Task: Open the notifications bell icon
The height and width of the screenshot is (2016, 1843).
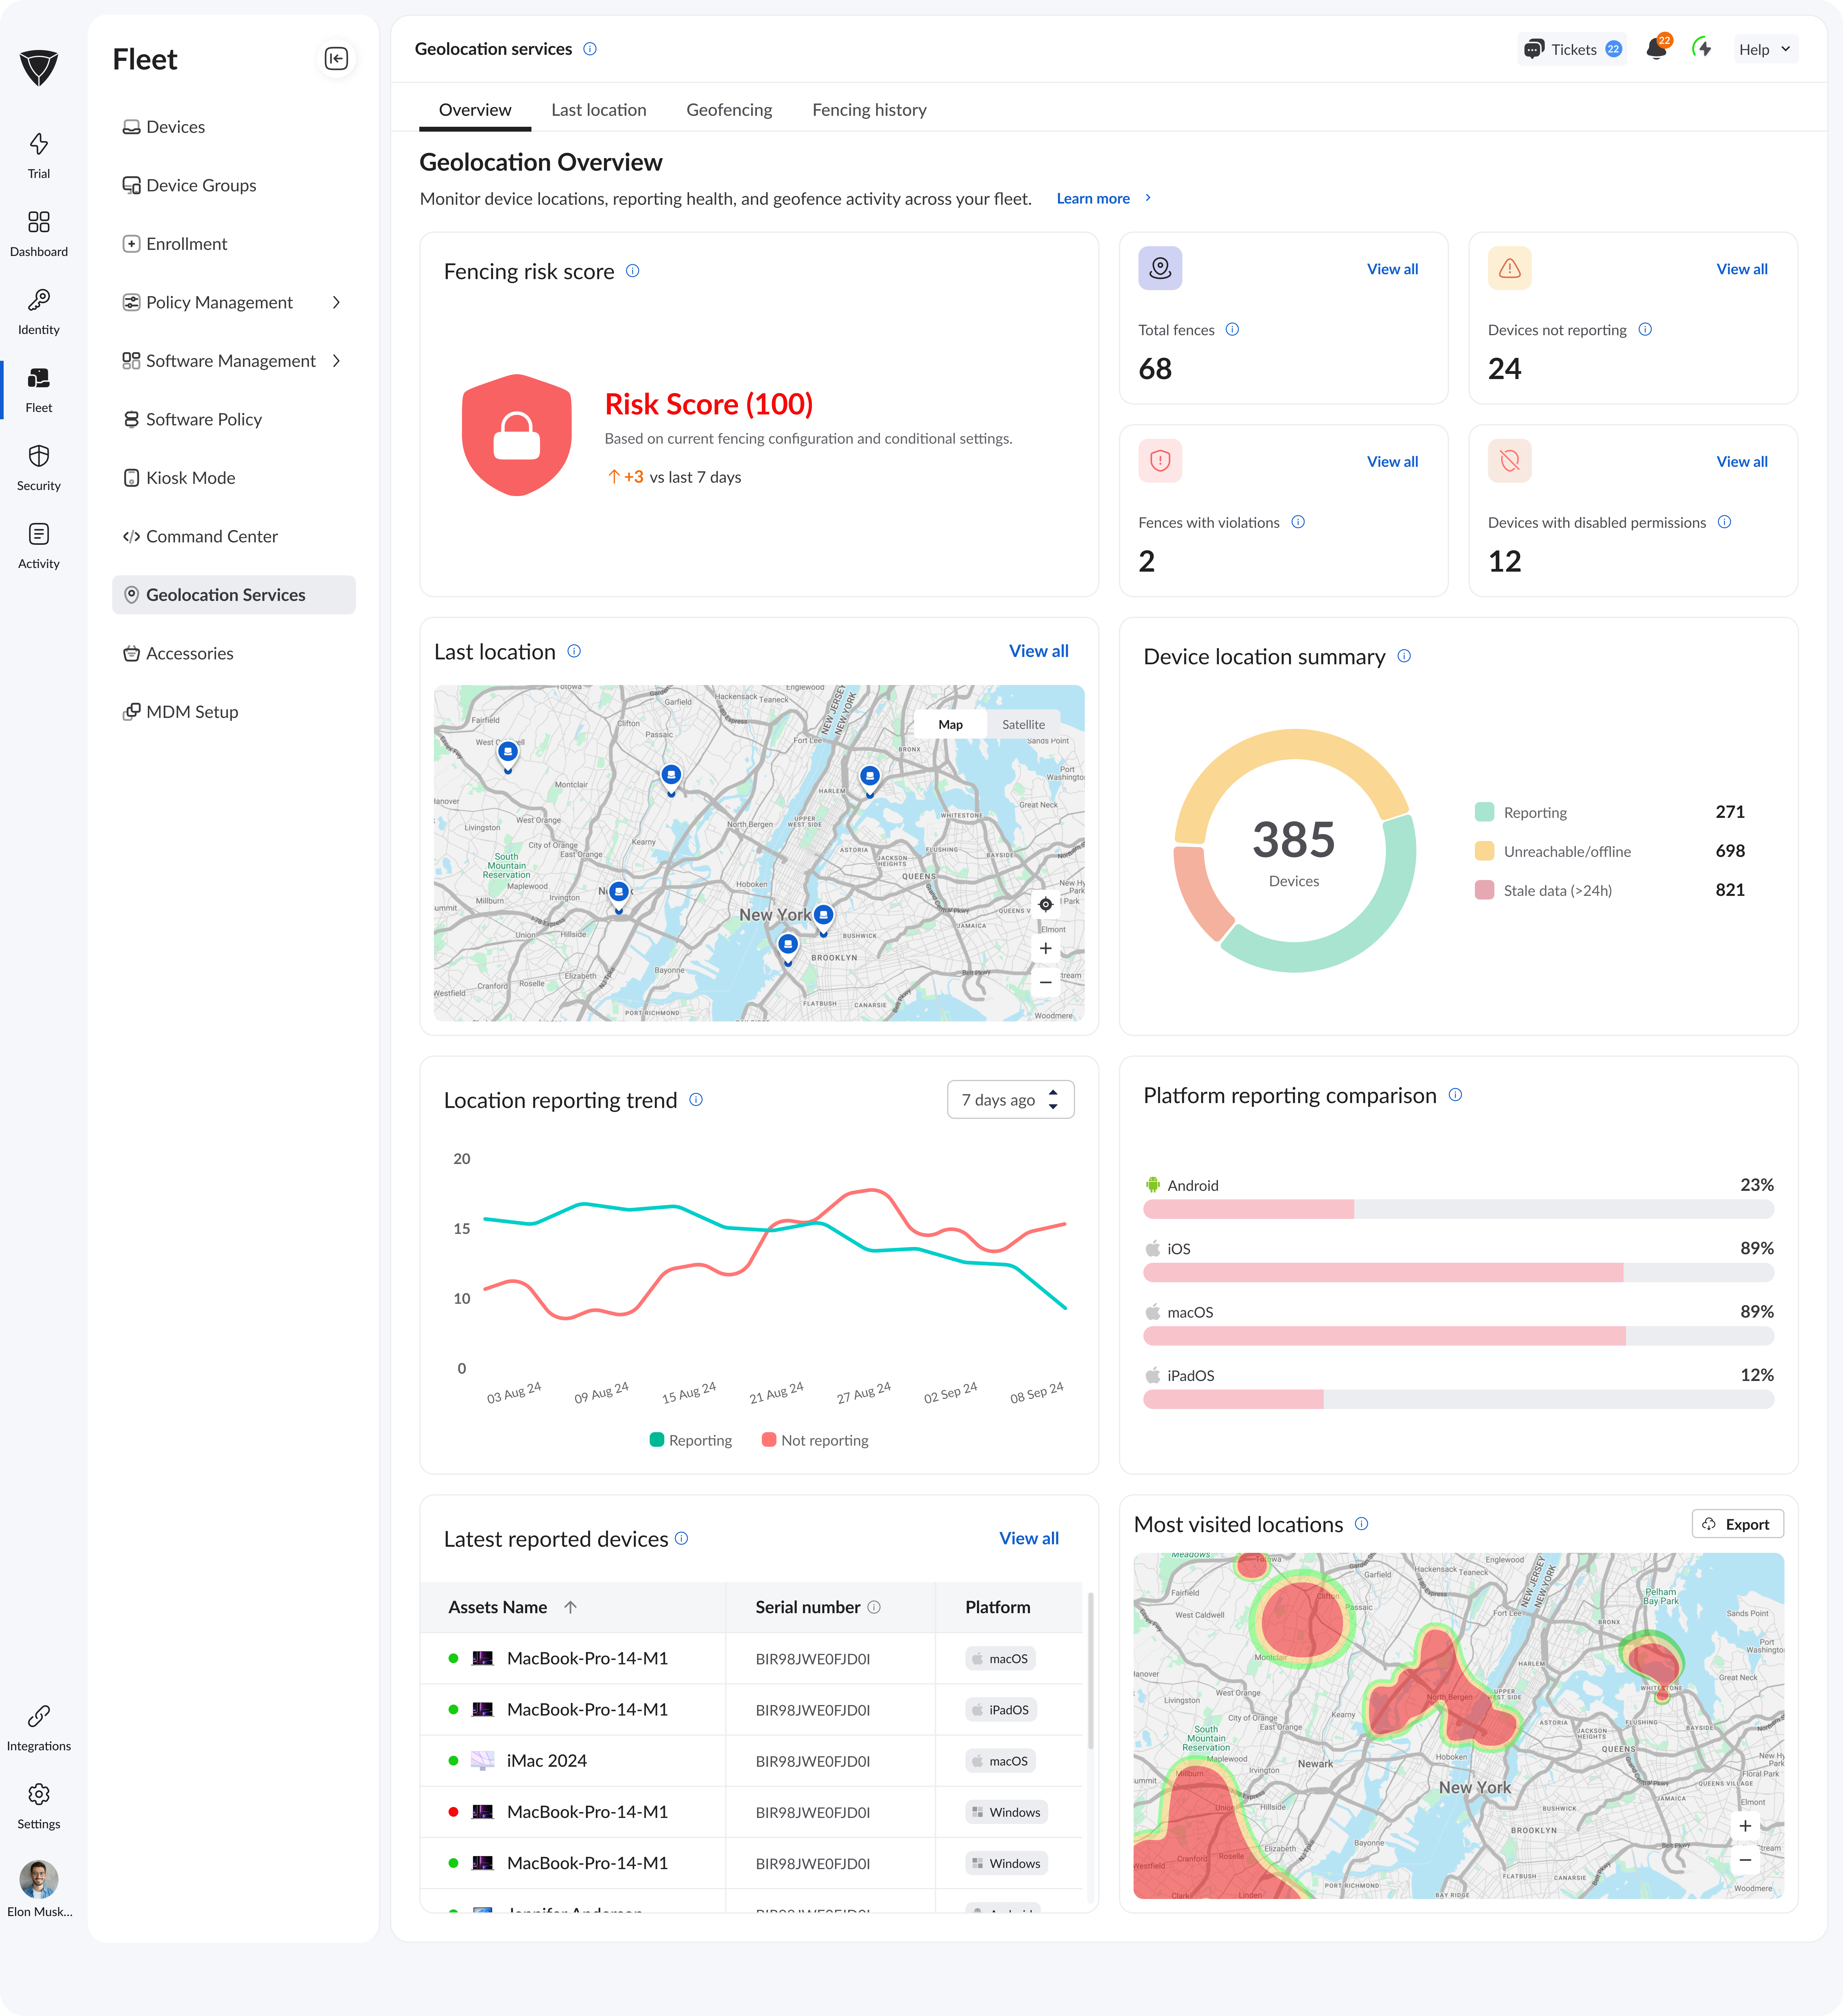Action: click(x=1656, y=49)
